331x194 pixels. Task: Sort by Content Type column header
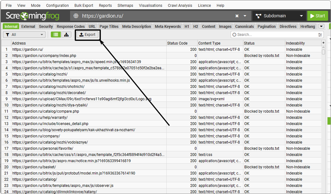[x=220, y=43]
